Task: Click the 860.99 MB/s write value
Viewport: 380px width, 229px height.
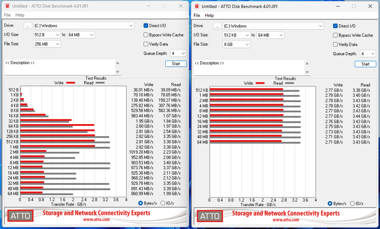Action: point(142,193)
